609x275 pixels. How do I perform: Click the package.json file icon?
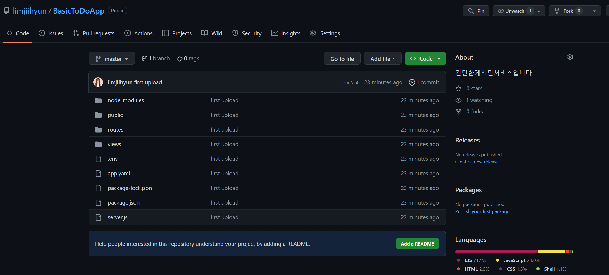(98, 203)
